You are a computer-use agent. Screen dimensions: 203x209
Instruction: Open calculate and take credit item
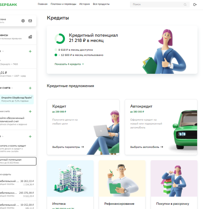coord(18,148)
